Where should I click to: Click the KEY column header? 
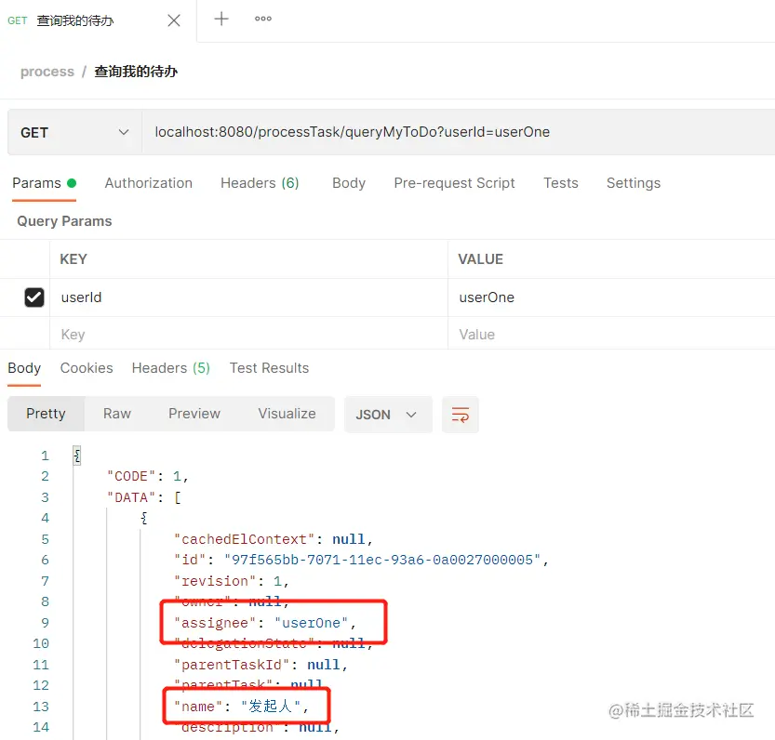[73, 259]
